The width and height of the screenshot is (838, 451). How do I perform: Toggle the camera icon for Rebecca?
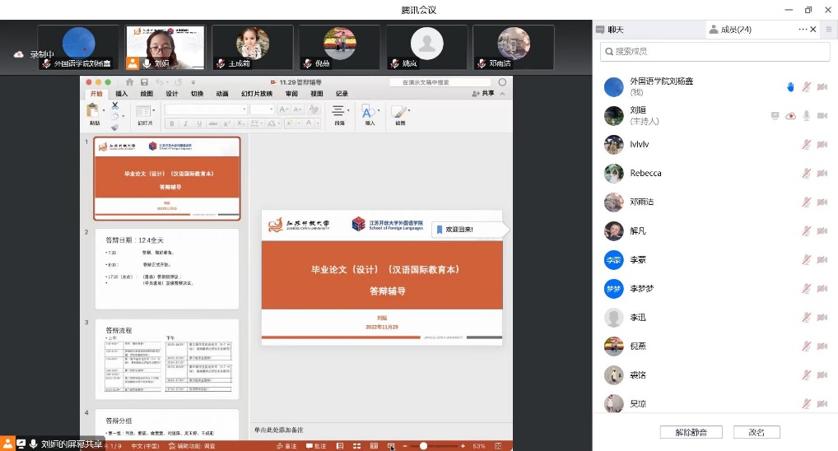822,173
